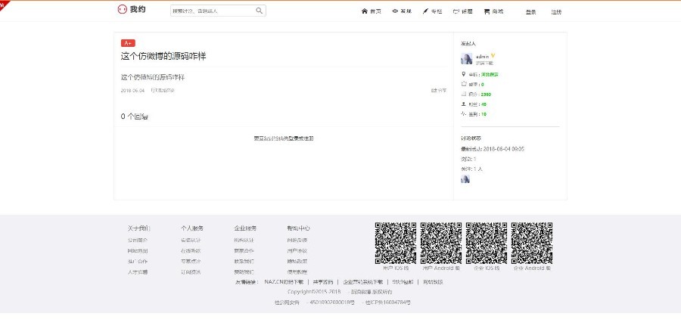Image resolution: width=681 pixels, height=335 pixels.
Task: Open the pencil-icon 专栏 nav item
Action: click(431, 11)
